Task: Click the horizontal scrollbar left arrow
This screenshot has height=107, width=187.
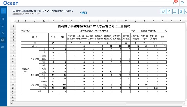Action: point(12,103)
